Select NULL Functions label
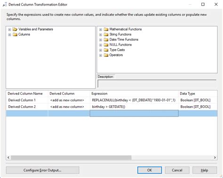 tap(120, 45)
